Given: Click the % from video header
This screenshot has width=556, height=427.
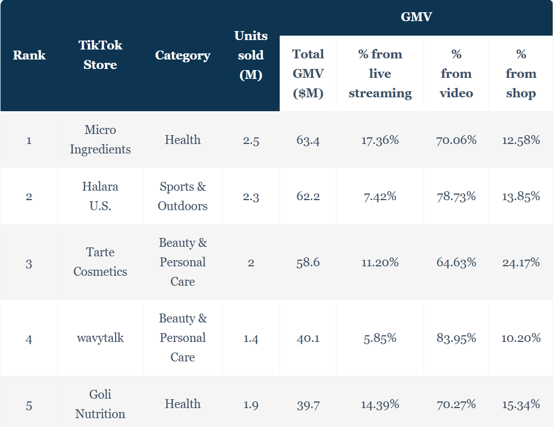Looking at the screenshot, I should click(456, 73).
